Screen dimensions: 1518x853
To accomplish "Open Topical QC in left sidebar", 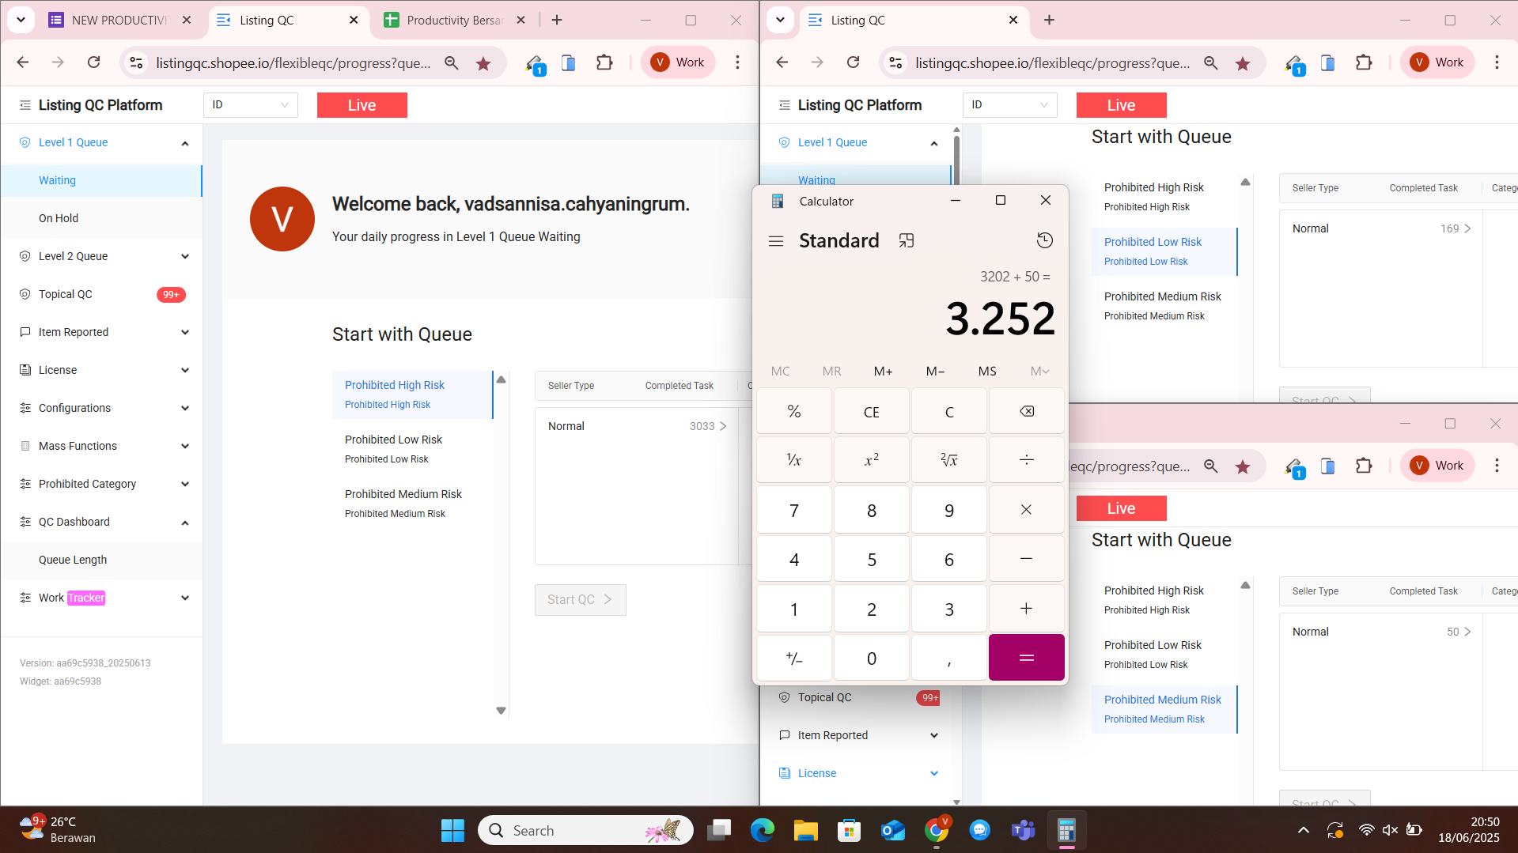I will tap(101, 294).
